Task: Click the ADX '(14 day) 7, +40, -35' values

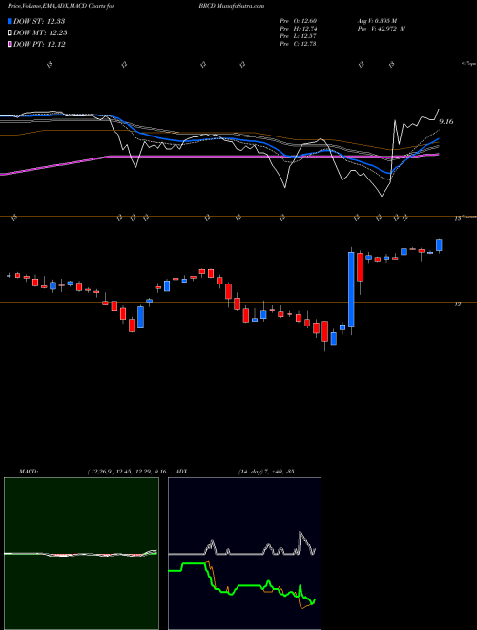Action: [266, 472]
